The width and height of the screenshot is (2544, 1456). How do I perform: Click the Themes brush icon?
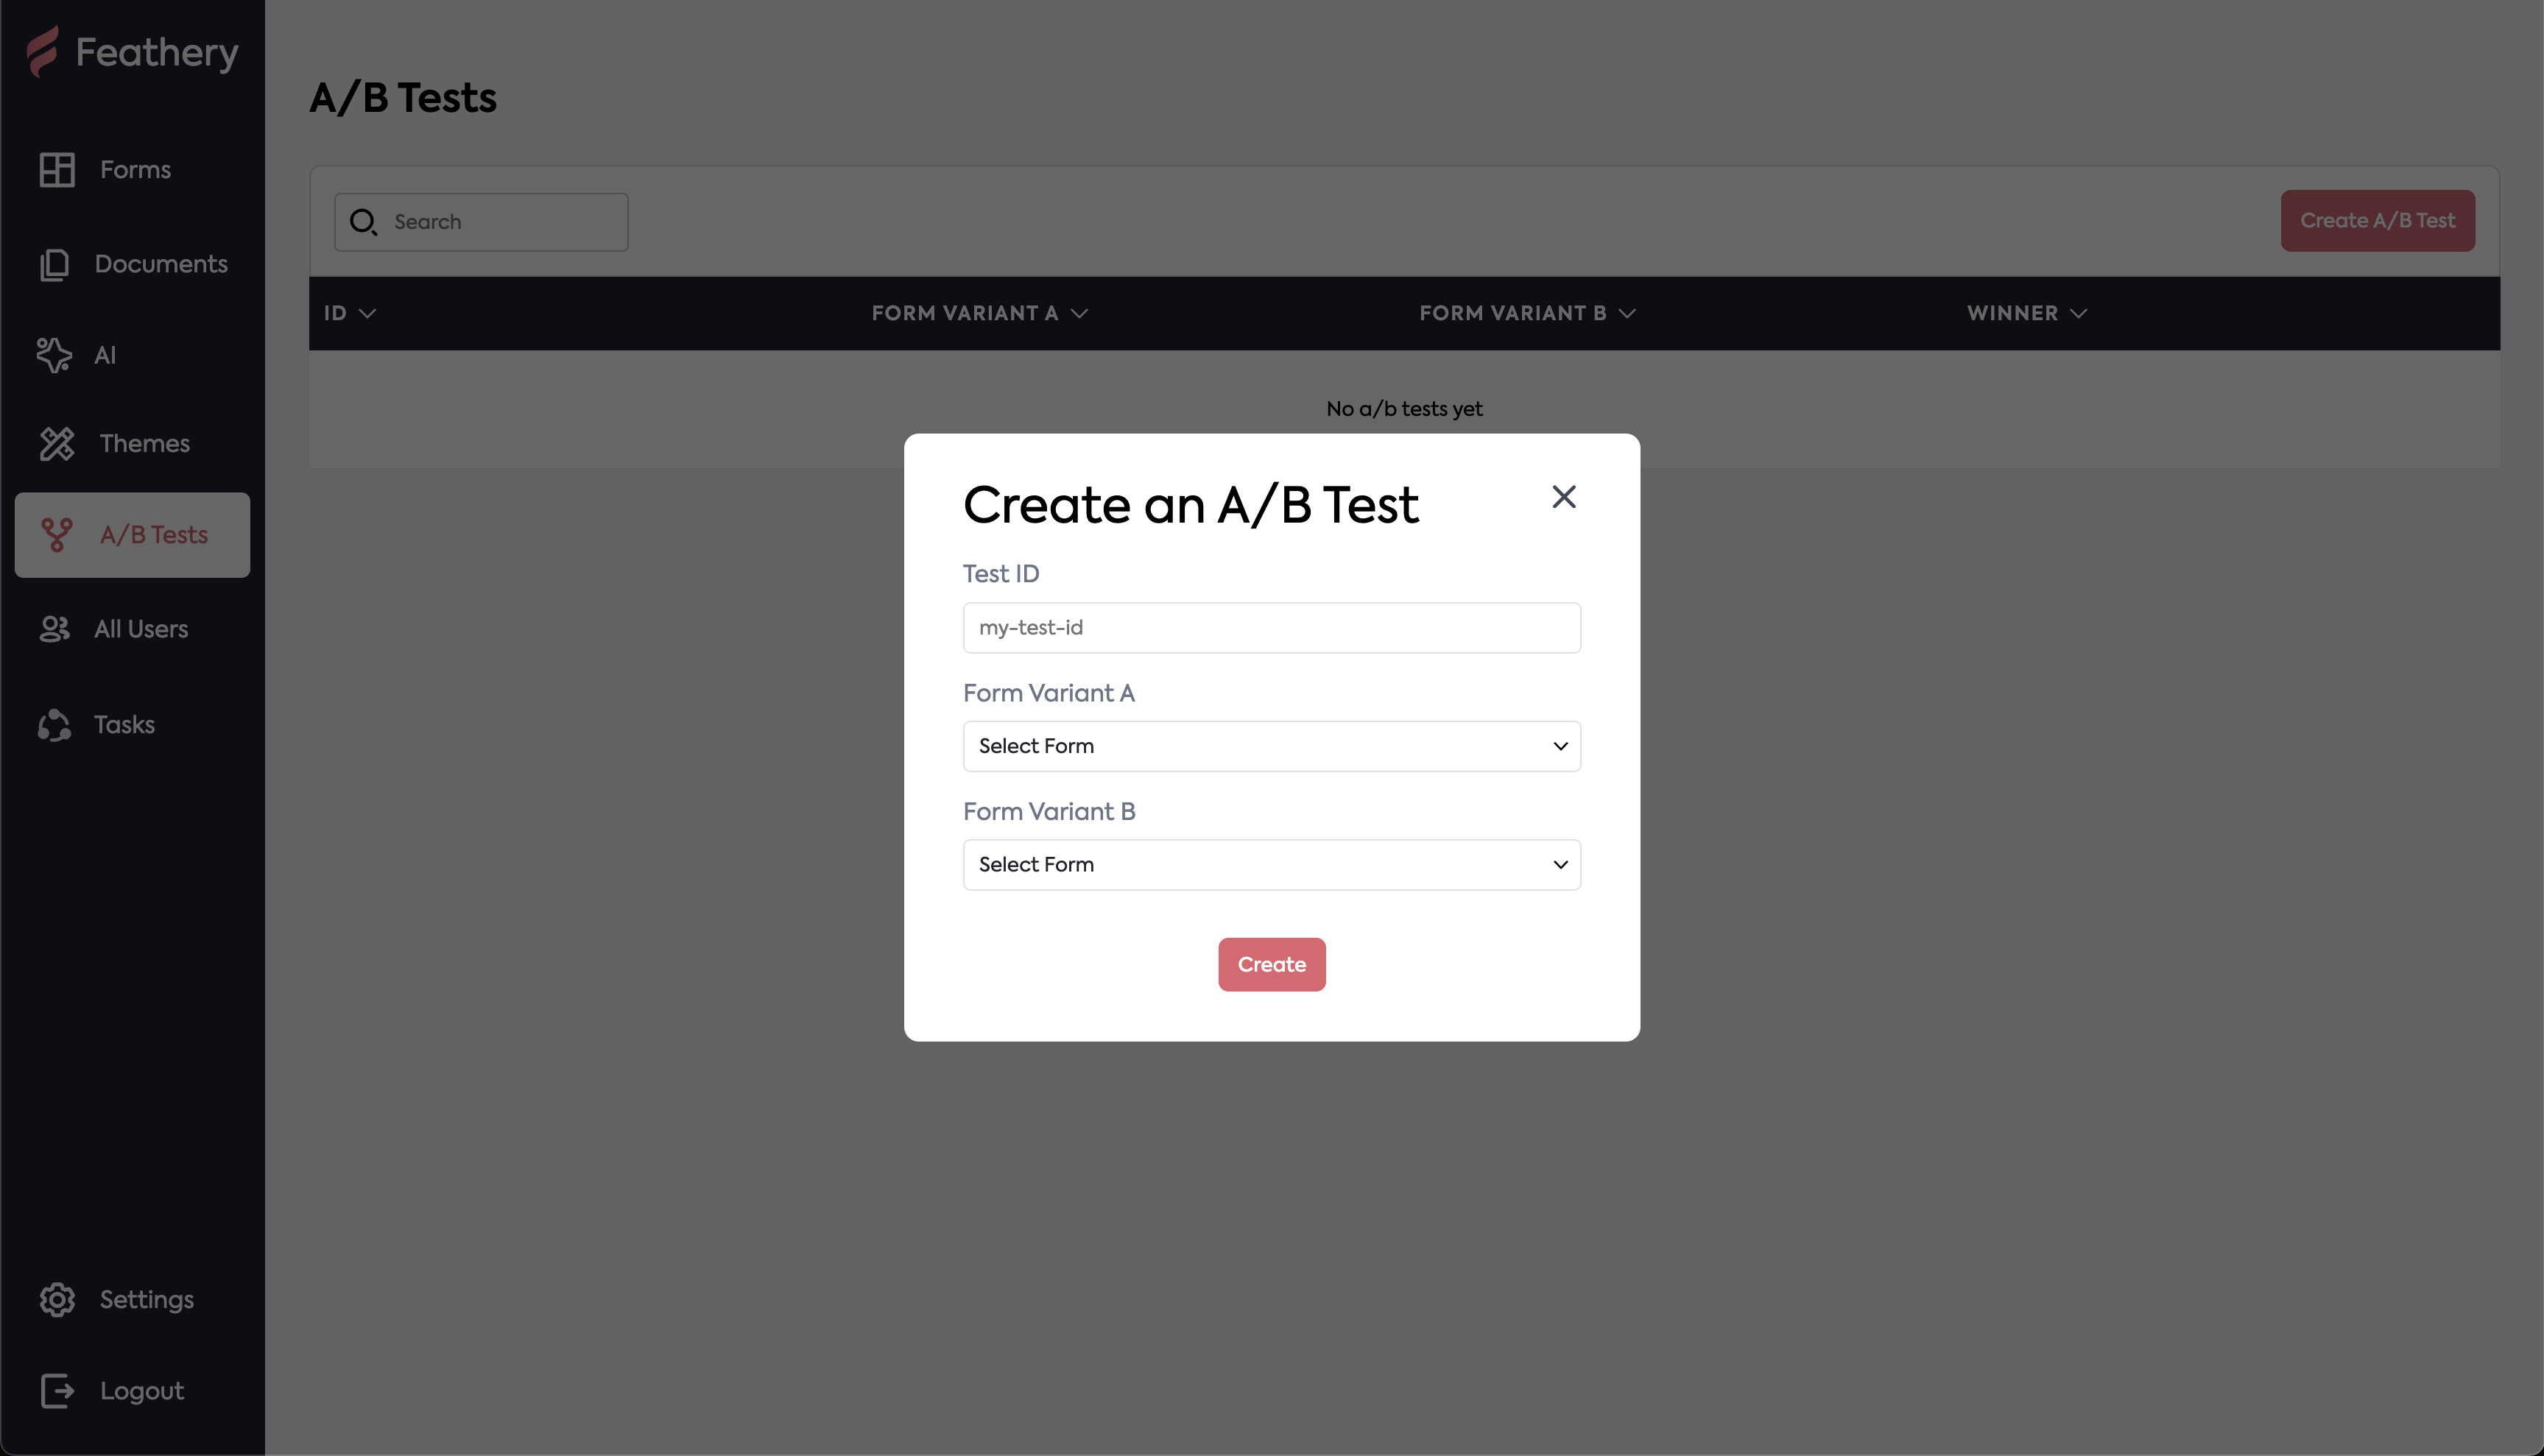(x=57, y=444)
